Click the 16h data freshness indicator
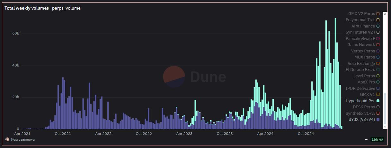Viewport: 391px width, 148px height. point(377,139)
